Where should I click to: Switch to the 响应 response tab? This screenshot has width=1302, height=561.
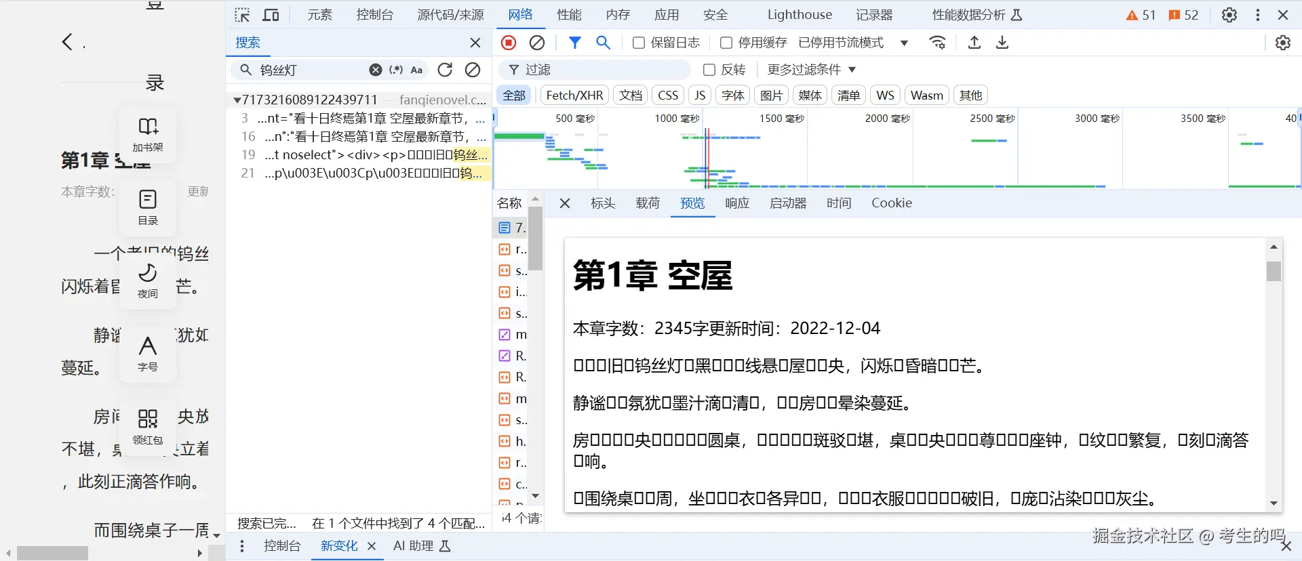pyautogui.click(x=737, y=203)
